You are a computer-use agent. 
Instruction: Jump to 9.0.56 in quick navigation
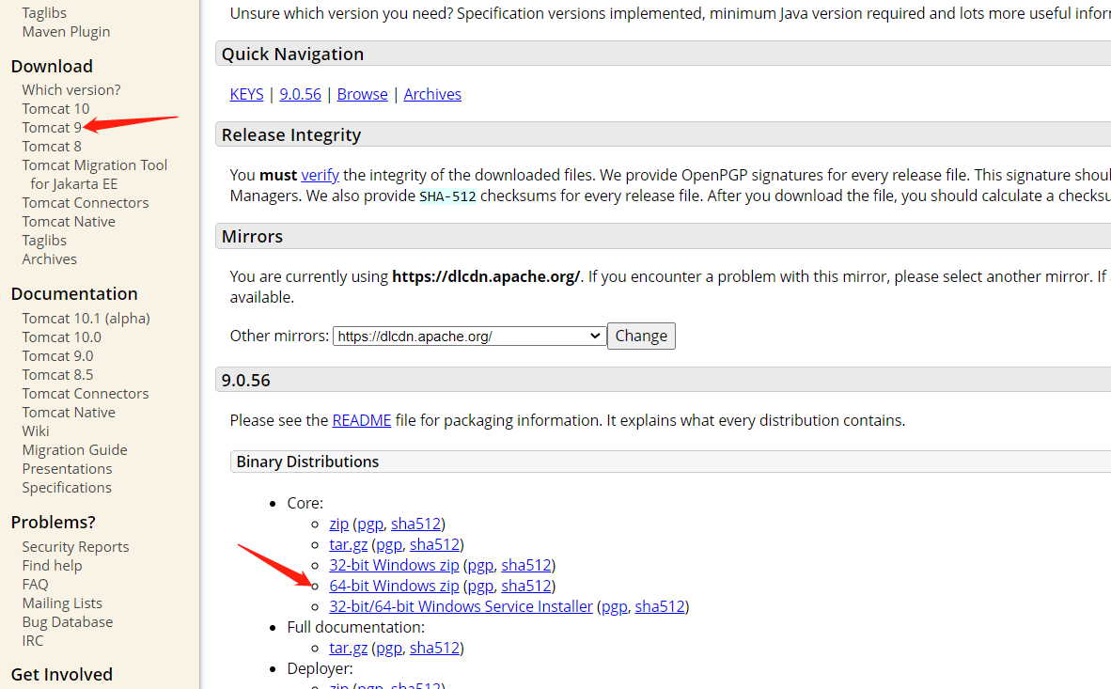[x=301, y=94]
